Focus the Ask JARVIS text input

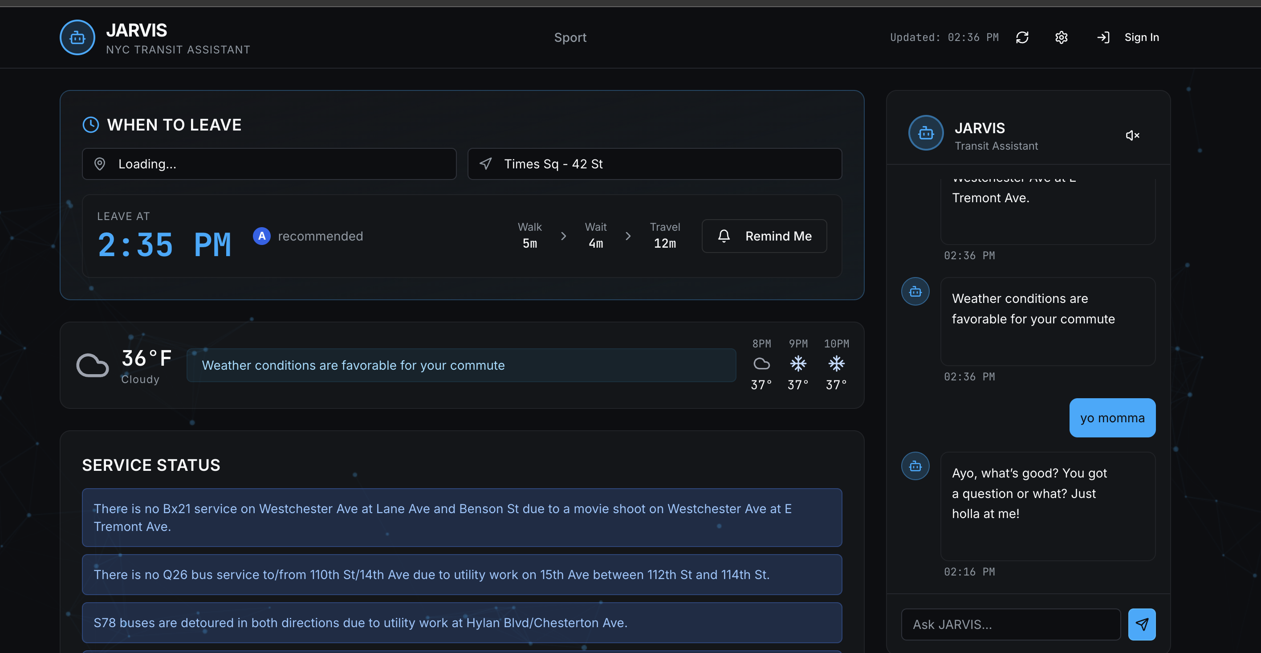[1010, 624]
